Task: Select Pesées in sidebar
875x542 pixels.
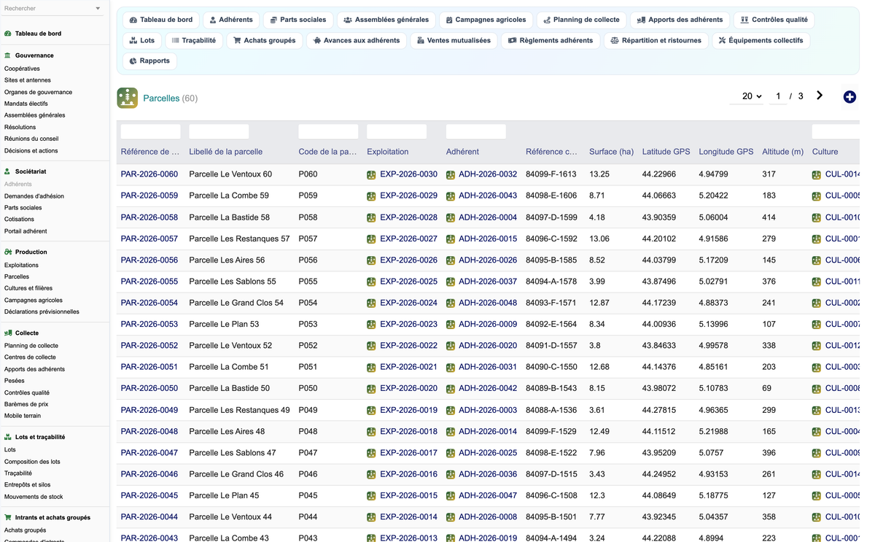Action: (15, 381)
